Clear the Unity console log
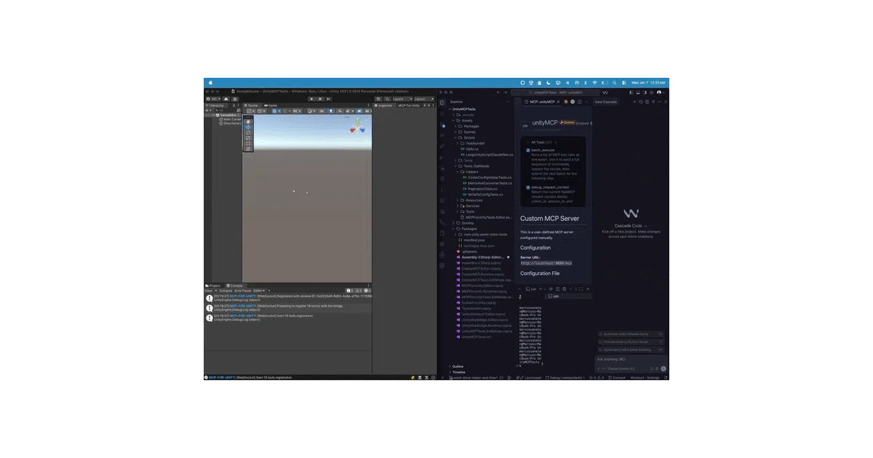873x458 pixels. click(x=207, y=291)
